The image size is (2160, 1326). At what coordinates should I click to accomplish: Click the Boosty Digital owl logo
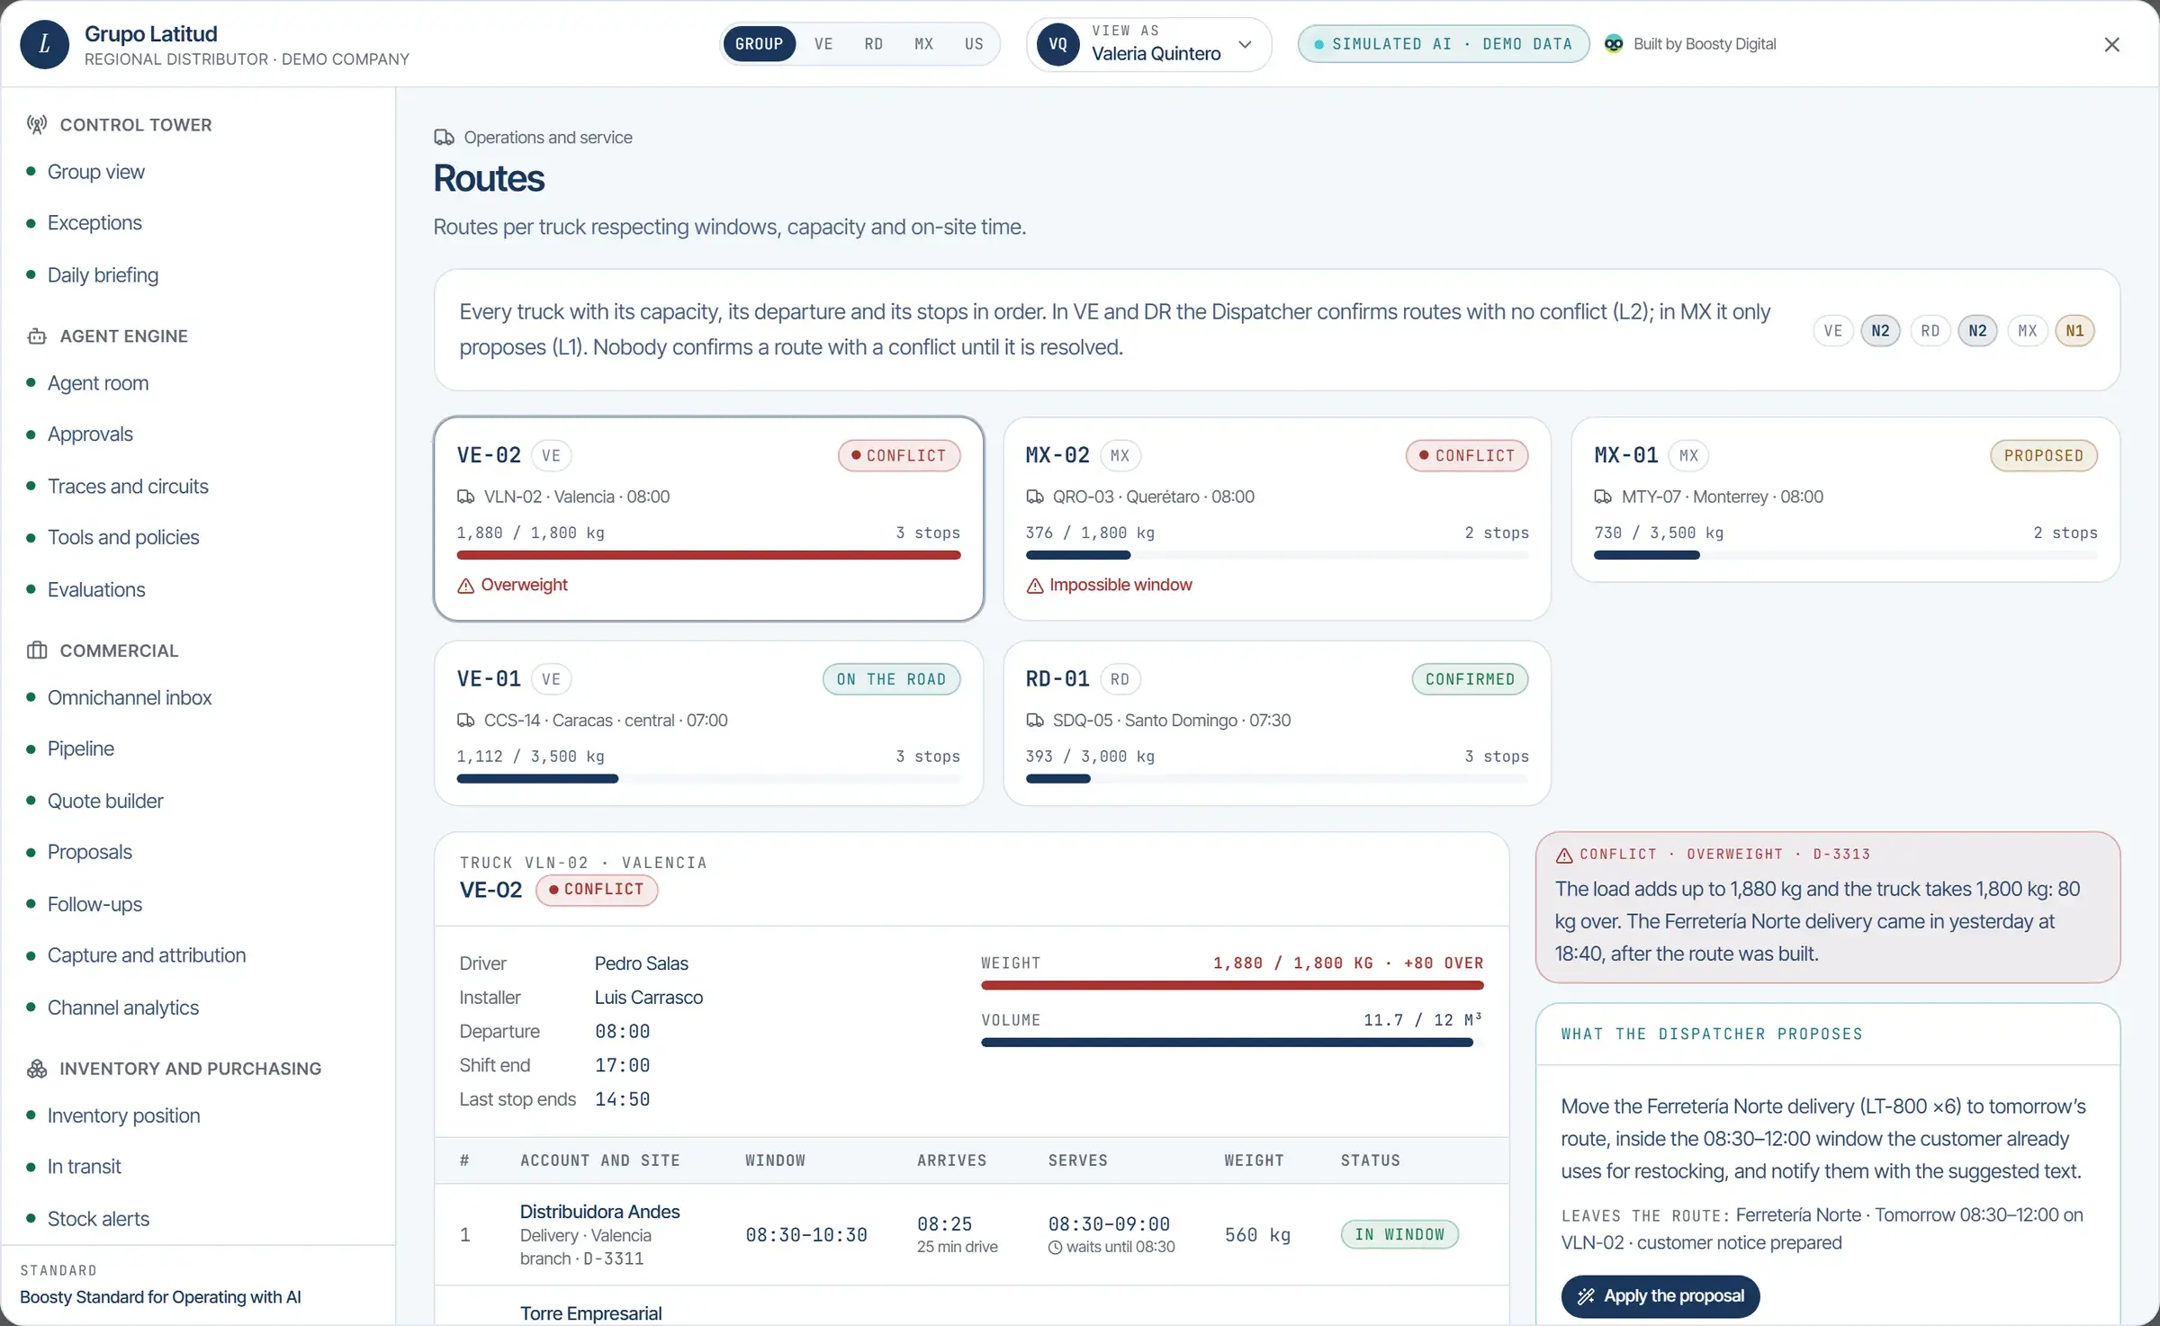(1614, 44)
